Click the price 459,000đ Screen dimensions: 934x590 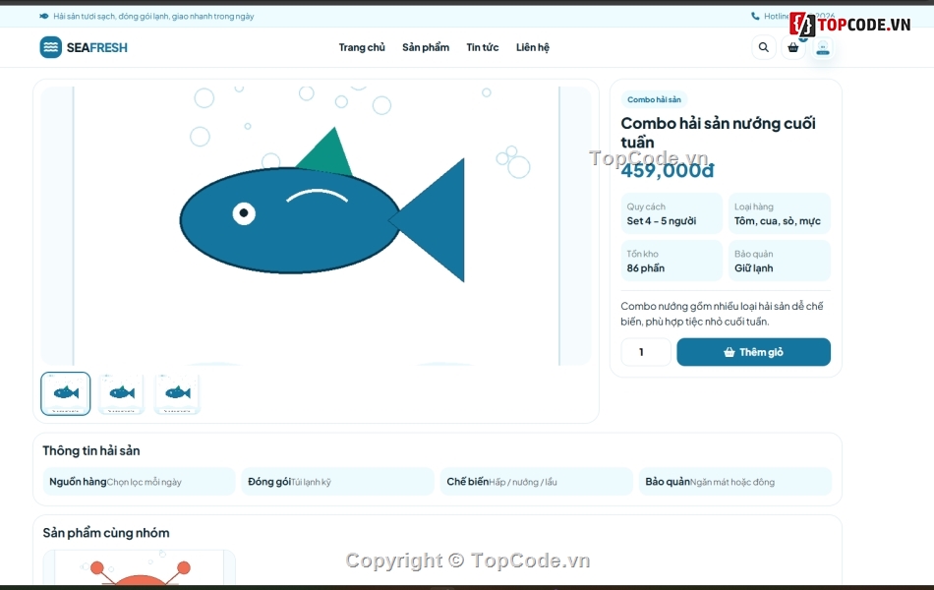pyautogui.click(x=668, y=170)
